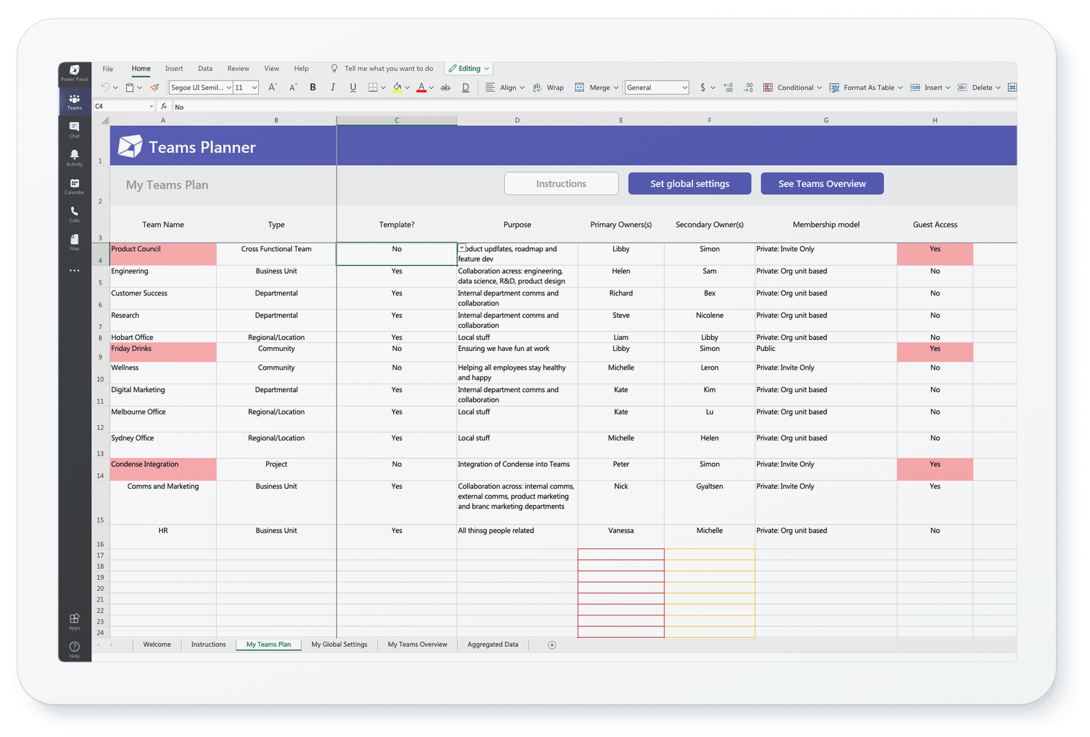Toggle italic formatting
1090x737 pixels.
tap(333, 87)
